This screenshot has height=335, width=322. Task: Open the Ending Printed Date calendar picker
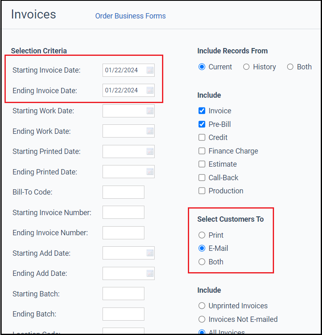click(149, 171)
